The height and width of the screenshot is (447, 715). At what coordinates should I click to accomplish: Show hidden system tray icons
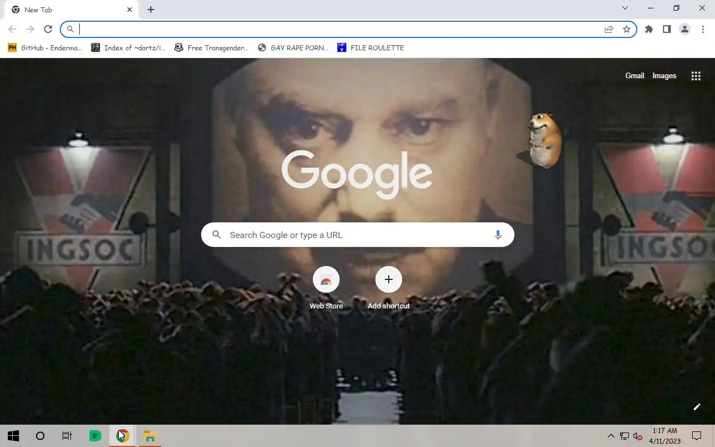(x=611, y=436)
